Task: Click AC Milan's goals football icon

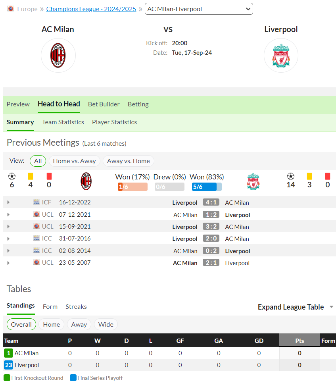Action: click(x=12, y=176)
